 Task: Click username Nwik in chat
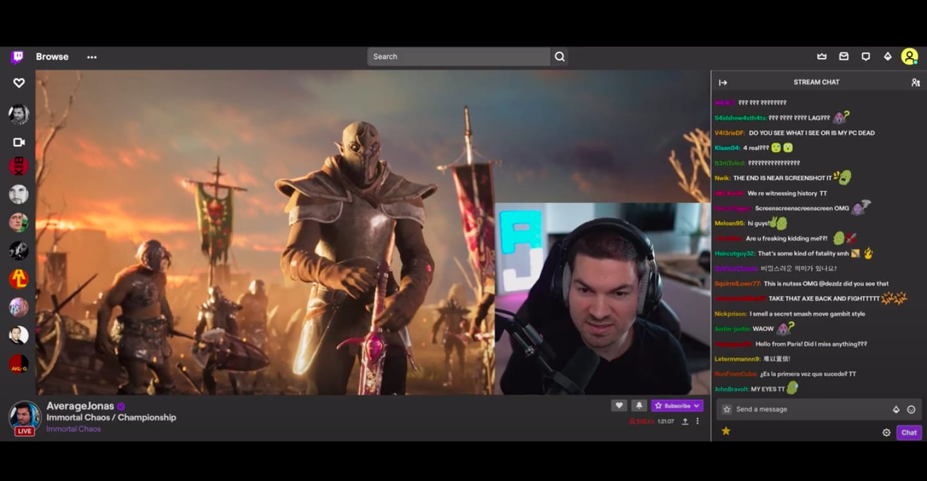pos(722,178)
